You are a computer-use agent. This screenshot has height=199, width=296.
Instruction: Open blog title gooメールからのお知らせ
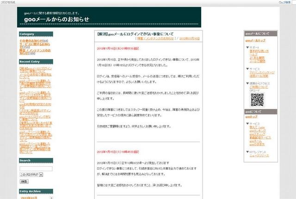coord(56,19)
